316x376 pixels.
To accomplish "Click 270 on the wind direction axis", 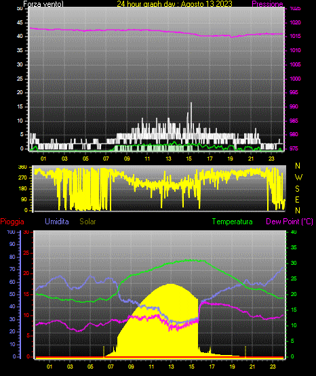I will (x=22, y=178).
